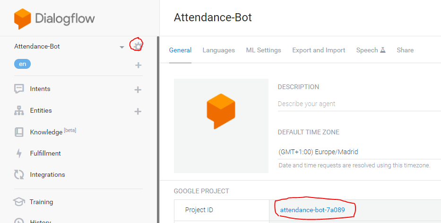Open the Integrations menu item
The height and width of the screenshot is (223, 441).
pyautogui.click(x=48, y=174)
